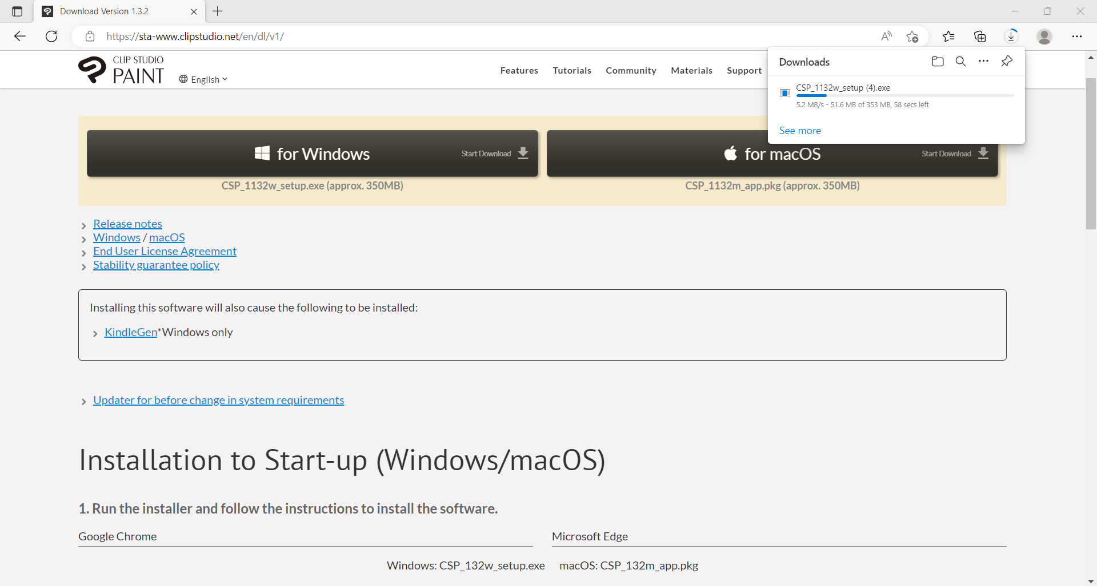Screen dimensions: 1097x586
Task: Click the Read aloud icon
Action: point(886,37)
